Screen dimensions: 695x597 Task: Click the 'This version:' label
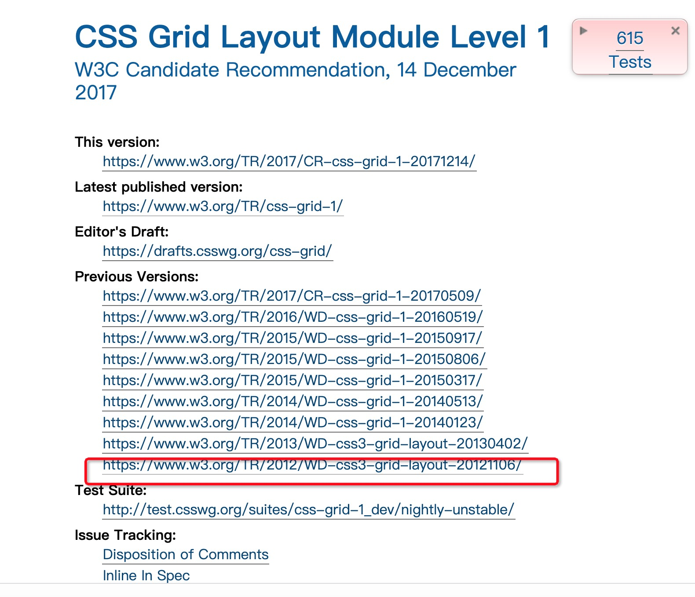pos(117,142)
